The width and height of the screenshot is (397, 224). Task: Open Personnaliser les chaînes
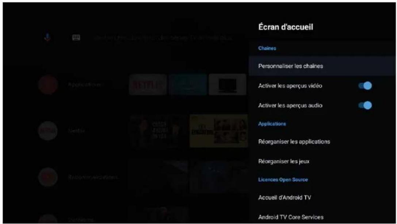(322, 66)
